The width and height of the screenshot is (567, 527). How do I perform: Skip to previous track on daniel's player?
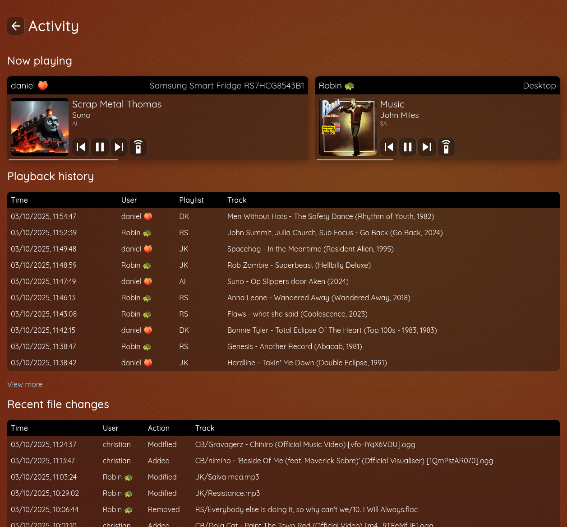tap(81, 147)
